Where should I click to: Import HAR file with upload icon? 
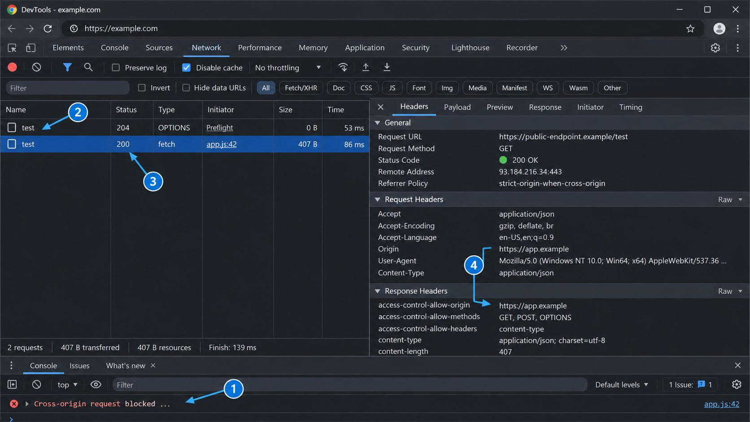[x=366, y=67]
